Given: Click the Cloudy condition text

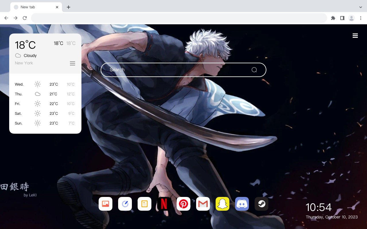Looking at the screenshot, I should pos(30,56).
